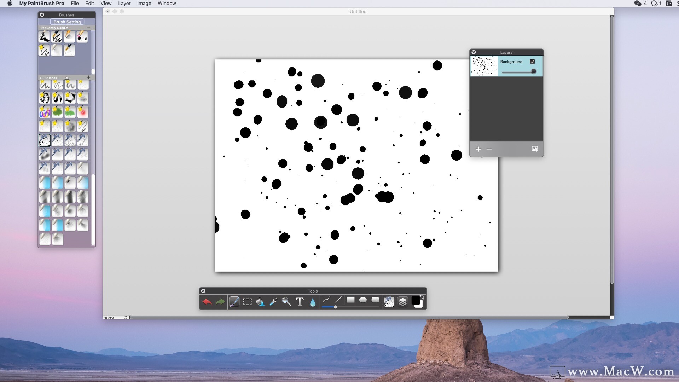Select the paint bucket fill tool
Screen dimensions: 679x382
(260, 302)
